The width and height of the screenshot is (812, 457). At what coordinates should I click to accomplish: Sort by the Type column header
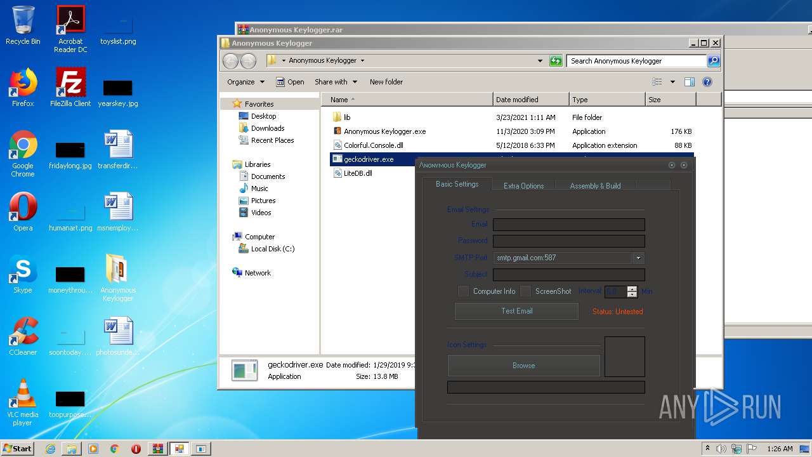607,100
